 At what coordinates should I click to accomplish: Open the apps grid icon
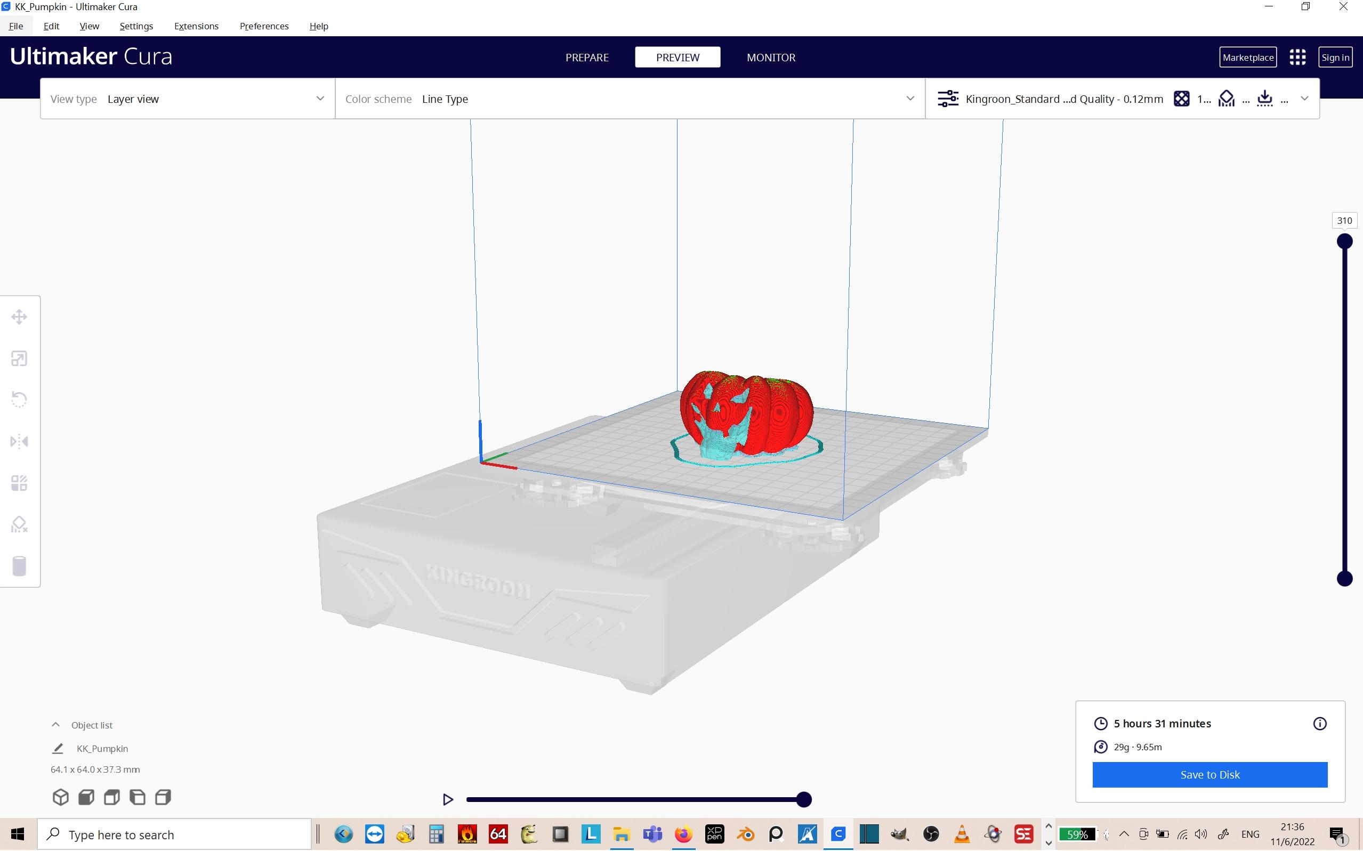coord(1297,58)
